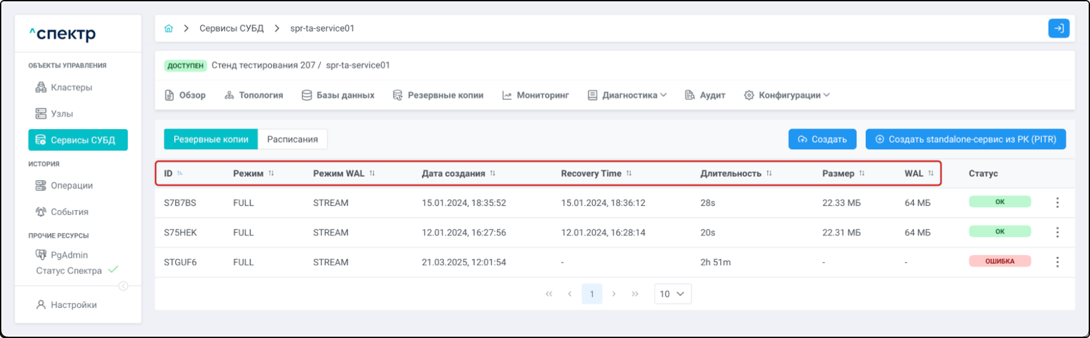Click the logout icon button top right
This screenshot has width=1090, height=338.
pyautogui.click(x=1058, y=28)
